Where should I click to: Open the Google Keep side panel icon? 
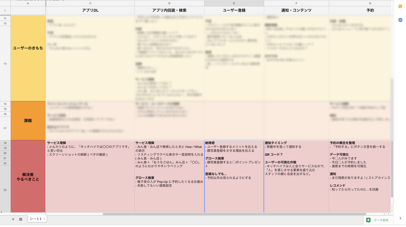pyautogui.click(x=400, y=6)
